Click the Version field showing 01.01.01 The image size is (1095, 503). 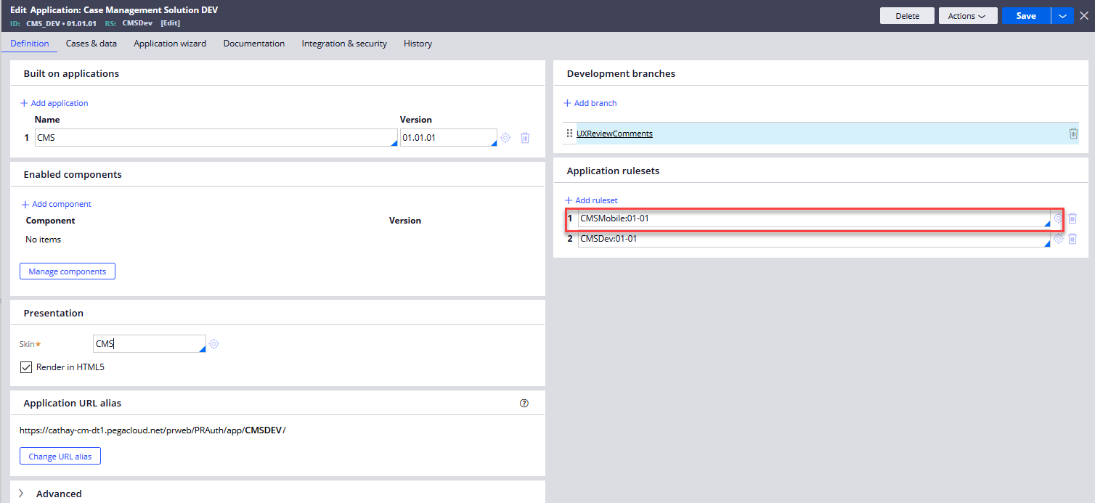coord(449,138)
